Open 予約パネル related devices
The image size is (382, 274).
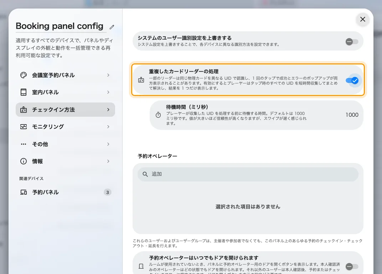[x=65, y=192]
